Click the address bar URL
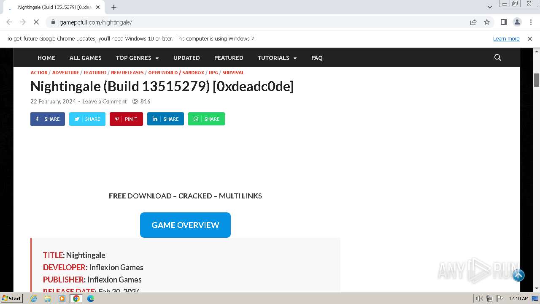540x304 pixels. pyautogui.click(x=96, y=22)
